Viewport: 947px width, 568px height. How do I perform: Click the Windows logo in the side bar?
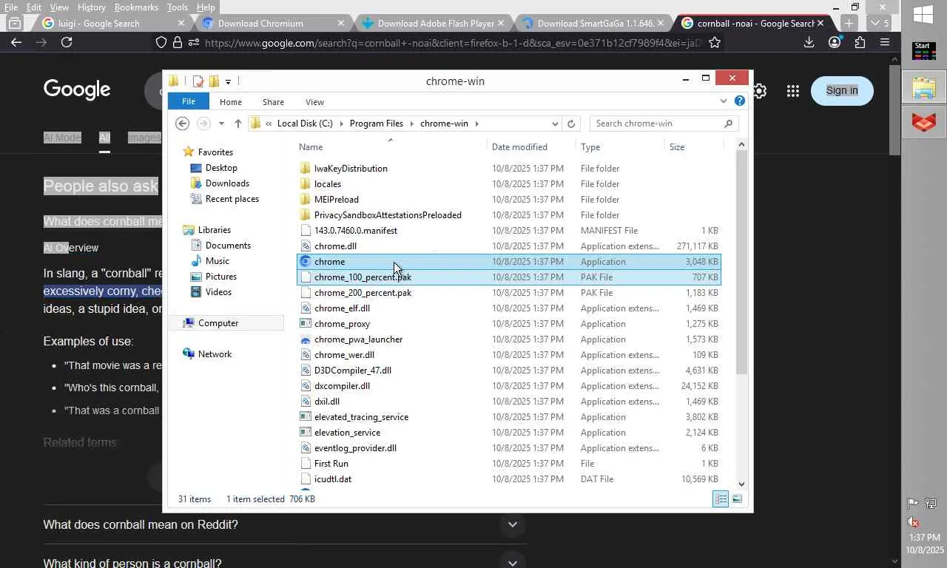click(923, 14)
